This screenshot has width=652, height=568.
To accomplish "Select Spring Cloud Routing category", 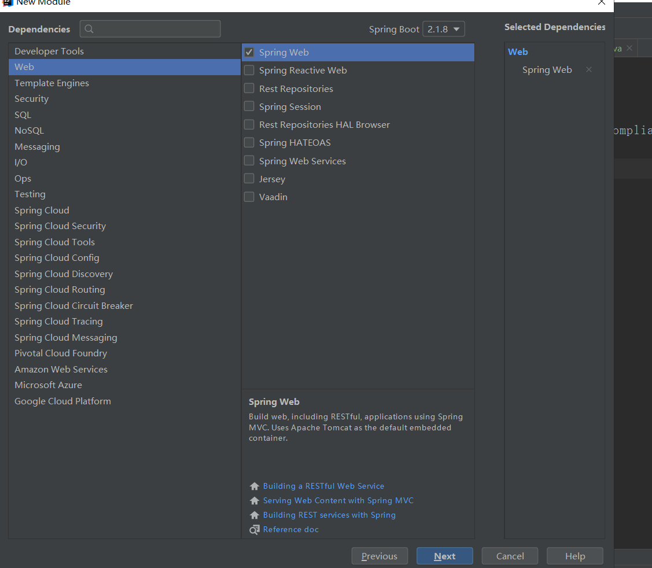I will [x=124, y=290].
